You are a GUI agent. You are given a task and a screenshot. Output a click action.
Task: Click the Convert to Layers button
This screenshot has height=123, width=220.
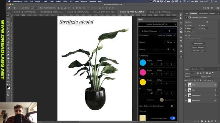tap(198, 51)
